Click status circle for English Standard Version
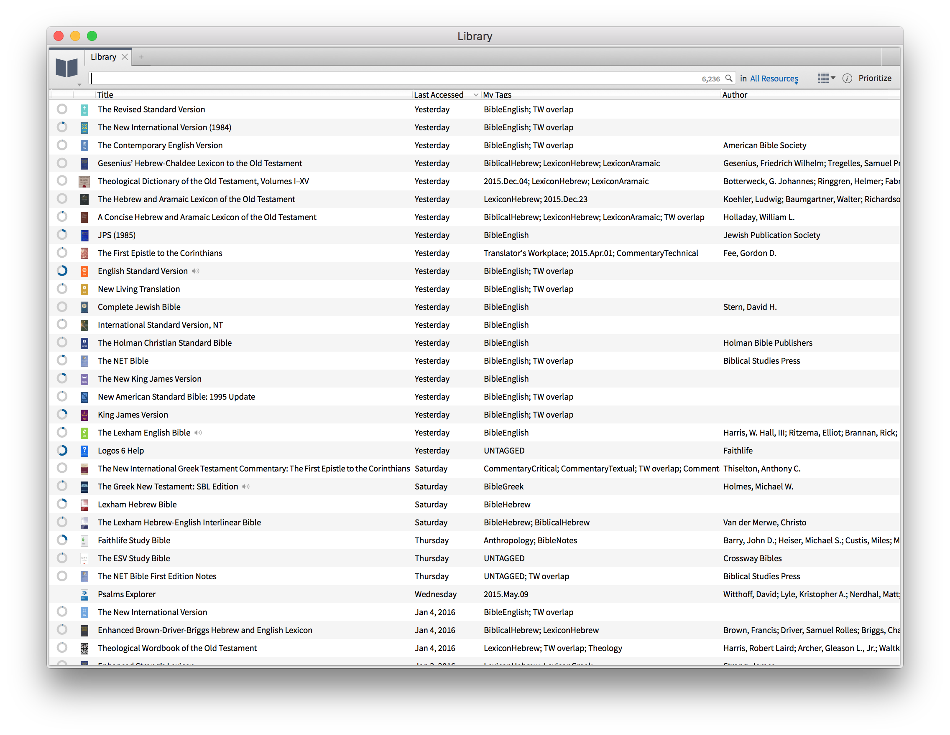 [x=62, y=271]
